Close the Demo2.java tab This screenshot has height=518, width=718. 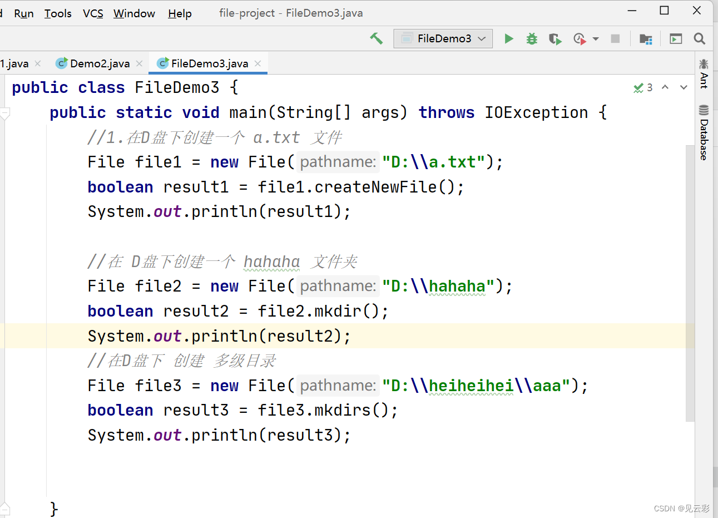tap(139, 63)
